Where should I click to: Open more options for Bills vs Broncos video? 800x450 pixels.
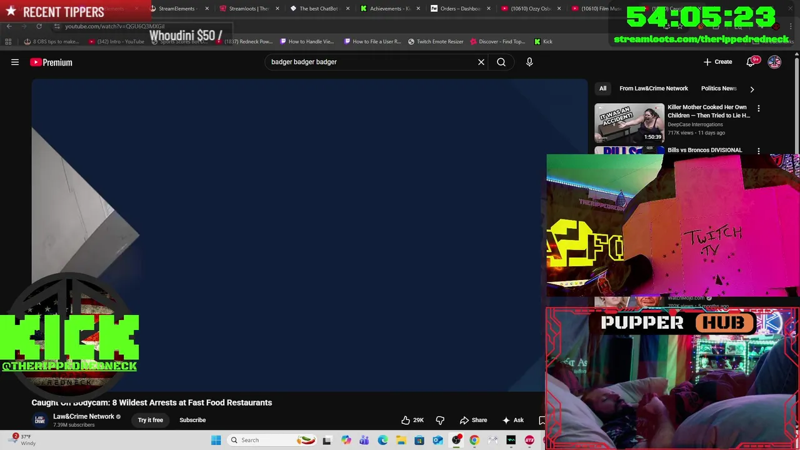[x=759, y=151]
